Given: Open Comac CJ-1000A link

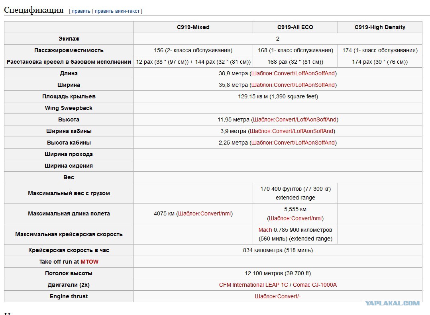Looking at the screenshot, I should coord(315,285).
